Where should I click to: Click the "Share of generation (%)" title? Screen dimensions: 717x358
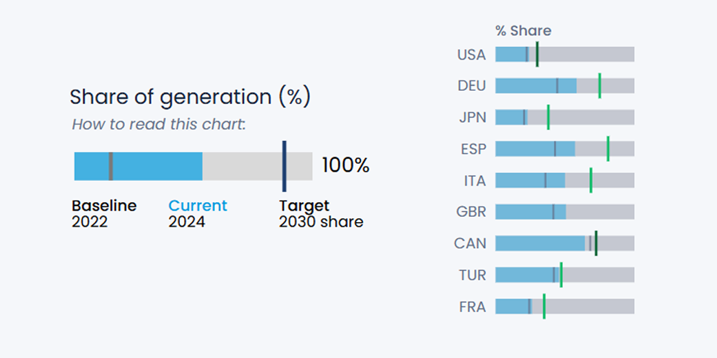[x=190, y=97]
